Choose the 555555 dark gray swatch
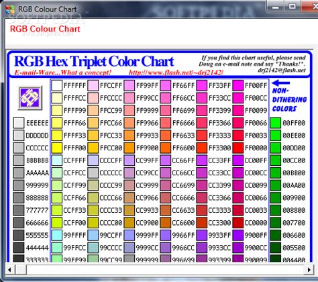The image size is (318, 282). 19,235
